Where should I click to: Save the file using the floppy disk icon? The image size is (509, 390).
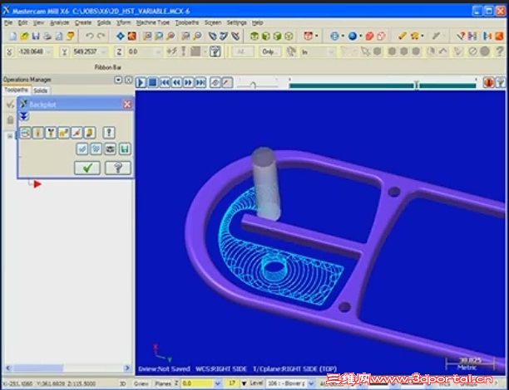[x=36, y=36]
